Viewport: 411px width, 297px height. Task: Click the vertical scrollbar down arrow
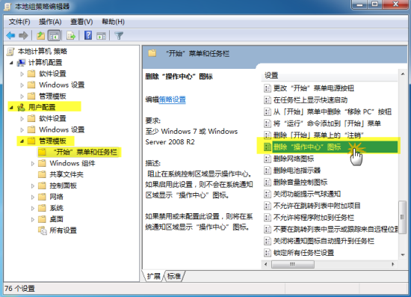point(402,255)
